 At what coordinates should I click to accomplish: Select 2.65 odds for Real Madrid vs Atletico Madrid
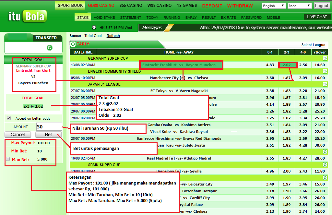point(270,158)
